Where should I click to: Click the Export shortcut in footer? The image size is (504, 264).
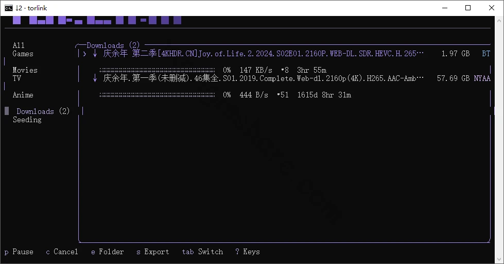tap(153, 252)
